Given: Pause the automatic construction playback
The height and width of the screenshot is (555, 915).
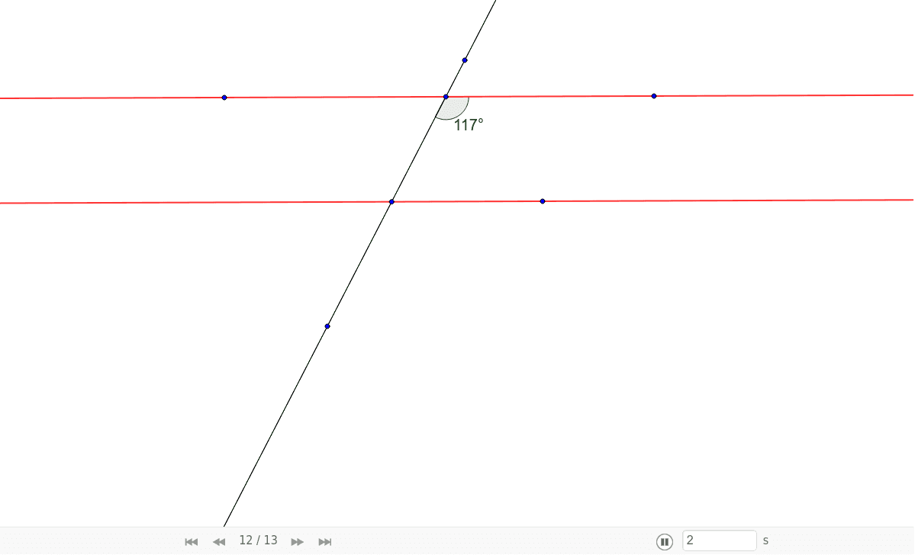Looking at the screenshot, I should click(x=665, y=541).
